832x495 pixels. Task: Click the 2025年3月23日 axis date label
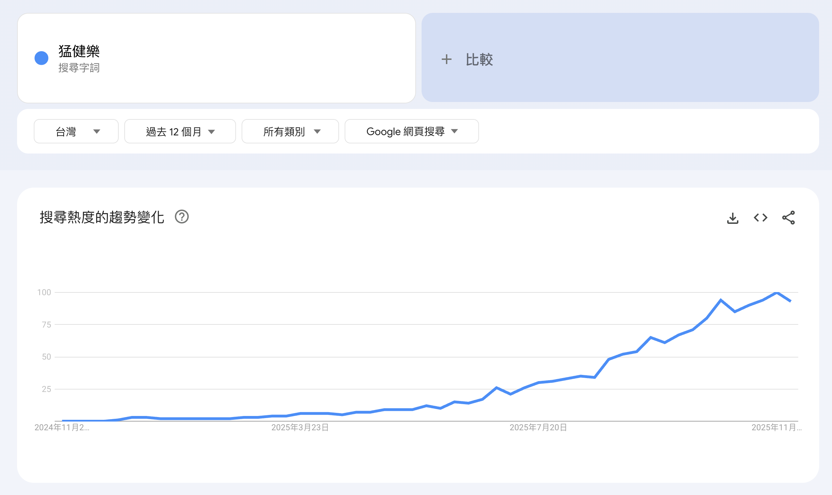coord(300,427)
